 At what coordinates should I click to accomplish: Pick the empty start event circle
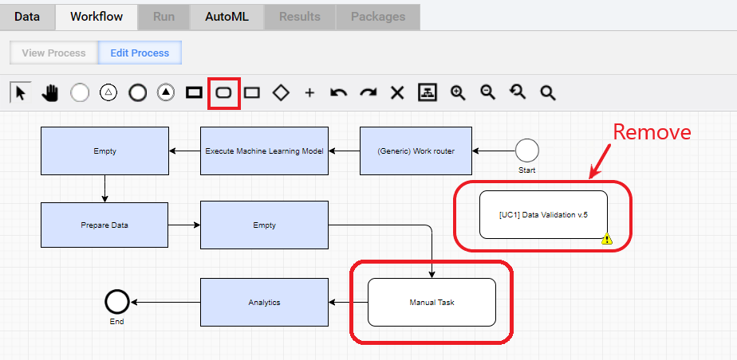pyautogui.click(x=80, y=93)
